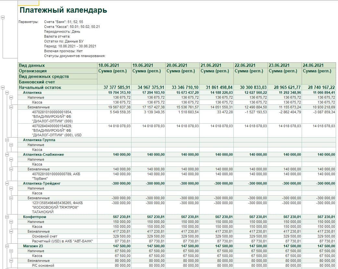Collapse Безналичные under Атлантика
338x269 pixels.
click(x=11, y=107)
